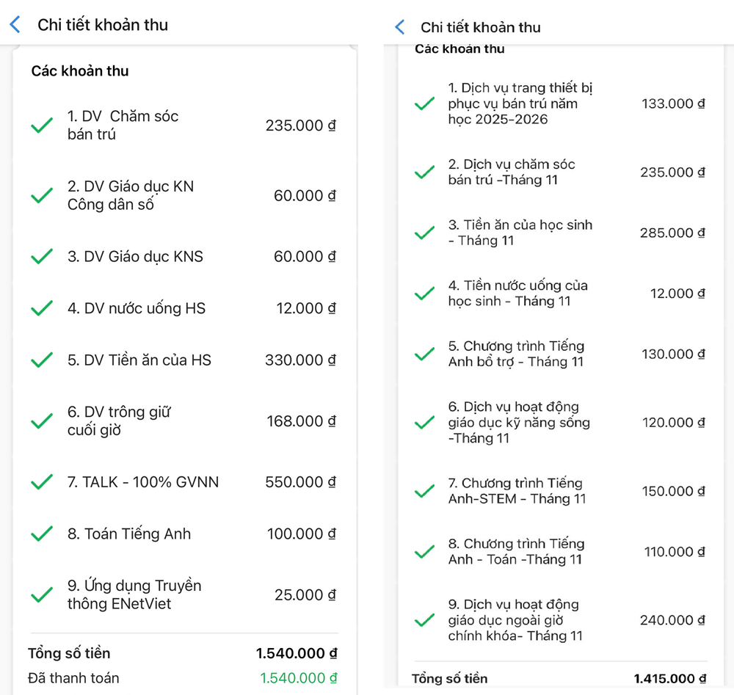Viewport: 734px width, 695px height.
Task: Toggle checkmark for DV nước uống HS
Action: tap(42, 308)
